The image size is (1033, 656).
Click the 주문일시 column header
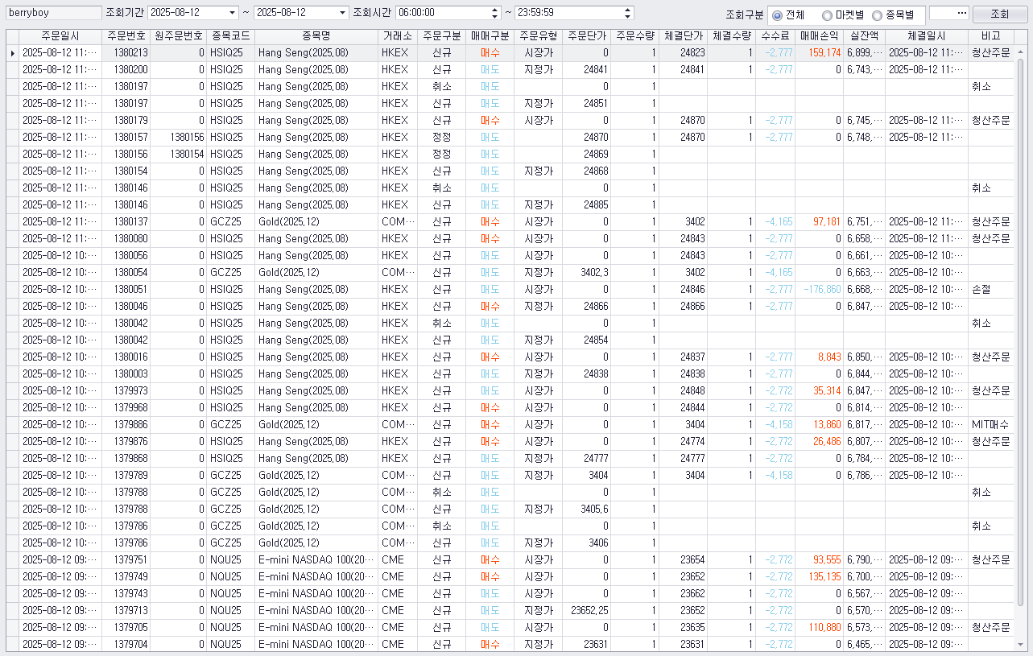pyautogui.click(x=59, y=36)
